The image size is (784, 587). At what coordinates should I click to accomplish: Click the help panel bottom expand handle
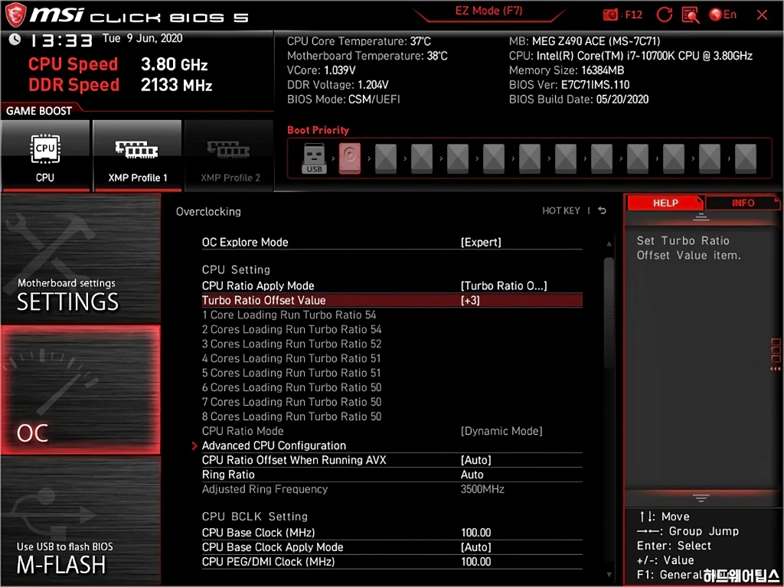[x=701, y=497]
